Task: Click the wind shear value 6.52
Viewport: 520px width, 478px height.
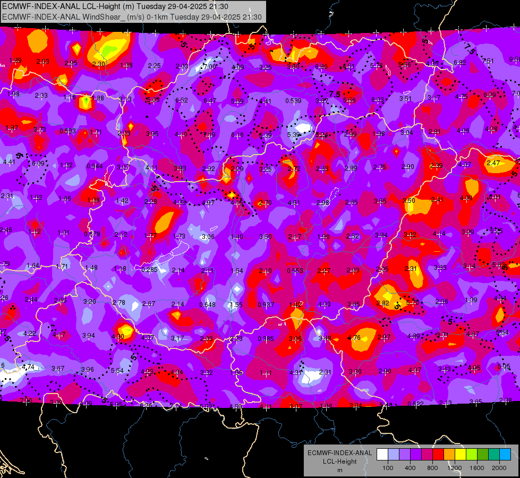Action: (x=182, y=100)
